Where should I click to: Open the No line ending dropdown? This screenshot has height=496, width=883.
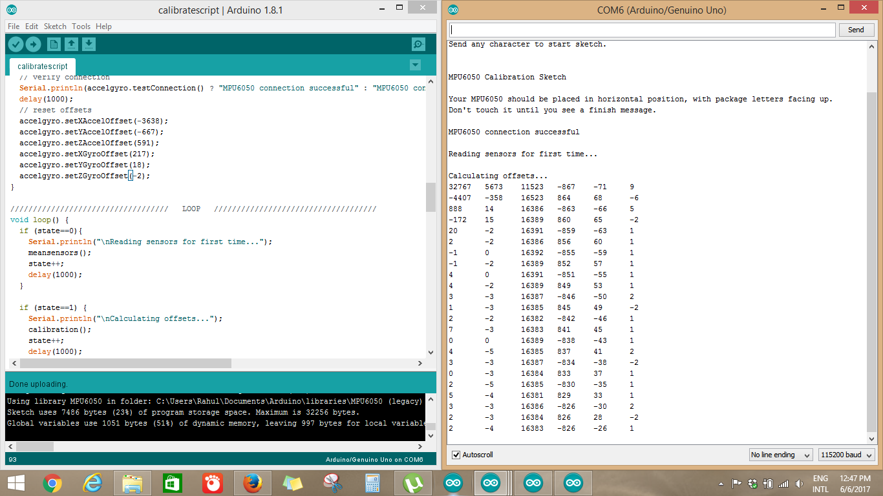(x=781, y=455)
